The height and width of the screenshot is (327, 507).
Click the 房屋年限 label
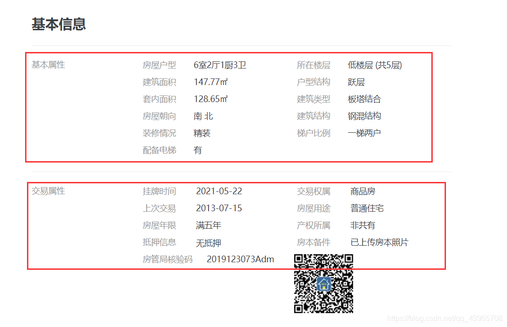pos(159,225)
